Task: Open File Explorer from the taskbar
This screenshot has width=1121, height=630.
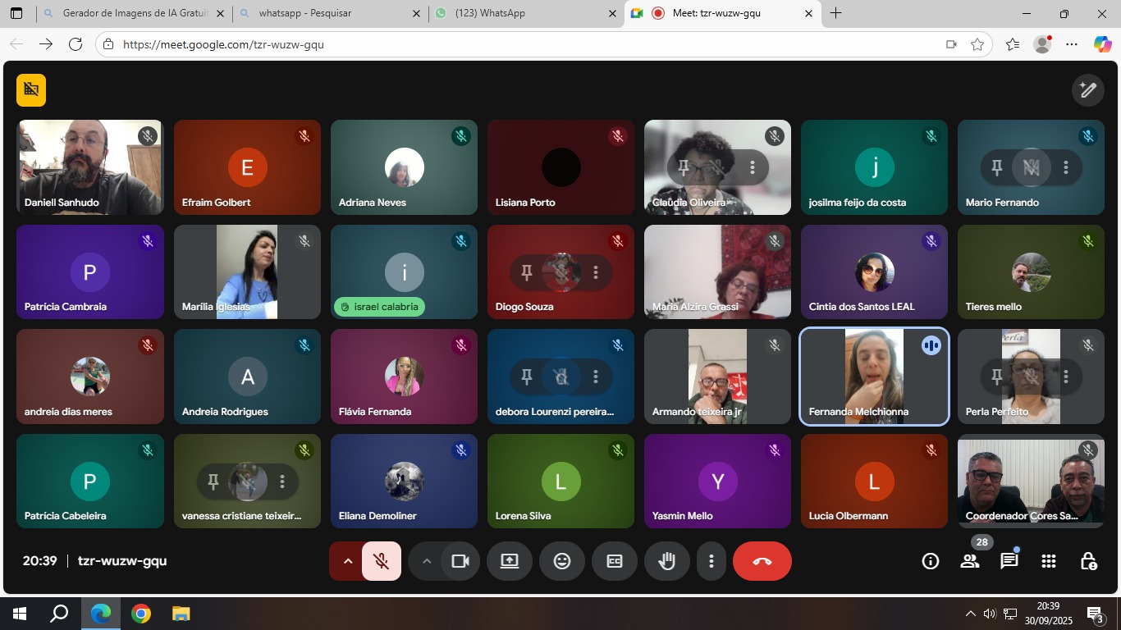Action: point(181,614)
